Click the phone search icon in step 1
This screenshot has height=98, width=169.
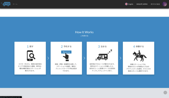point(31,56)
